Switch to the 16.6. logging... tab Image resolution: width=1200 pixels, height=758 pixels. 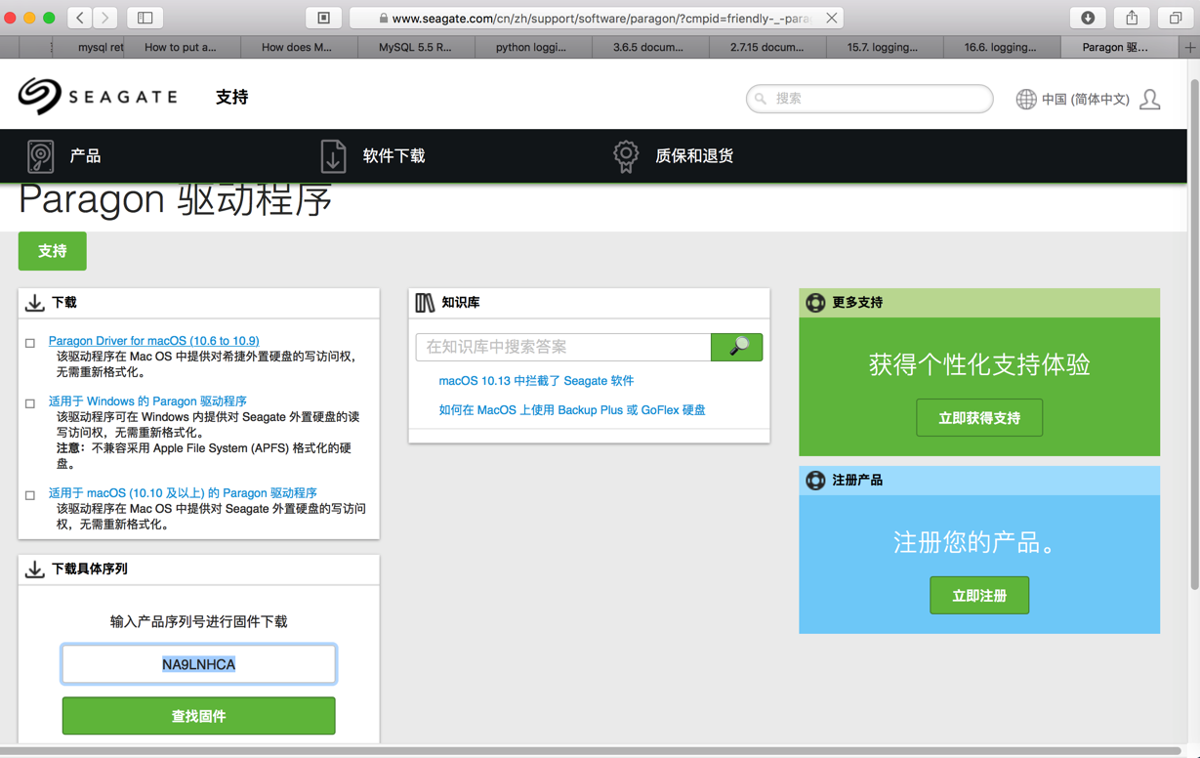1000,47
